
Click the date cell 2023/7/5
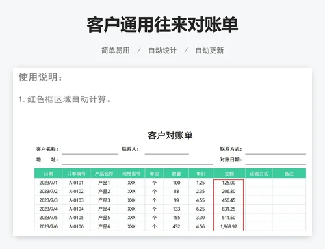point(48,218)
